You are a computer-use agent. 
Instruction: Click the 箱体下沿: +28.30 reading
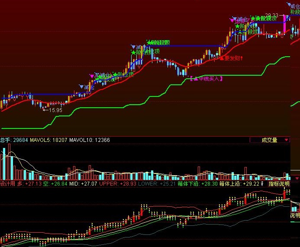(x=198, y=184)
